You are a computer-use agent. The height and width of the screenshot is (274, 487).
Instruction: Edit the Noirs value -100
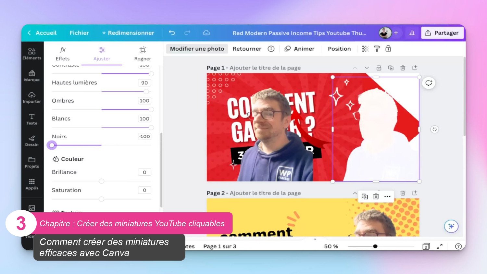tap(144, 136)
